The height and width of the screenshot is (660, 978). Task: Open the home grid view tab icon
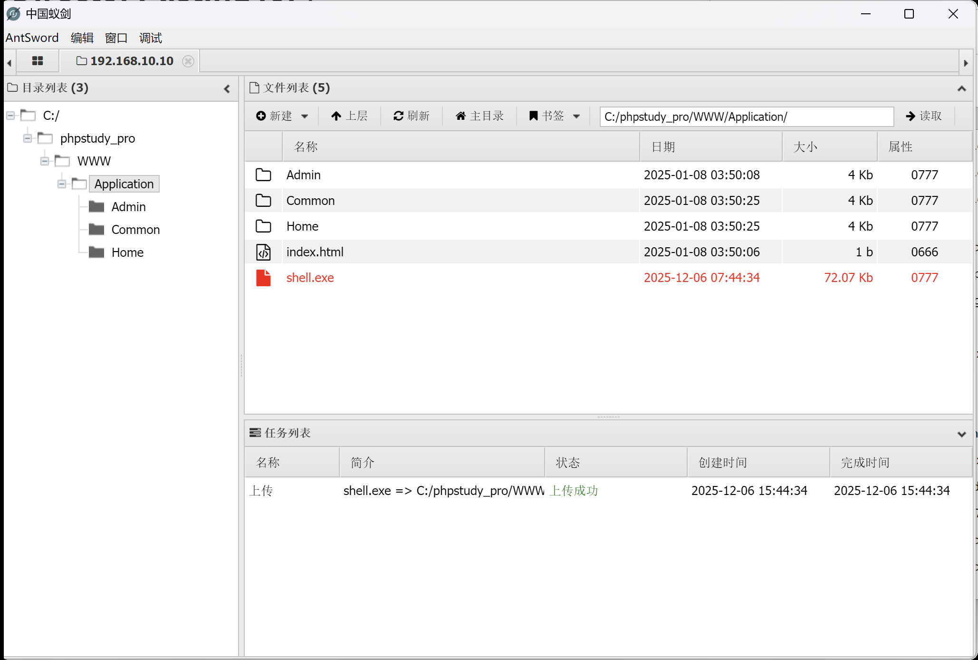coord(38,61)
